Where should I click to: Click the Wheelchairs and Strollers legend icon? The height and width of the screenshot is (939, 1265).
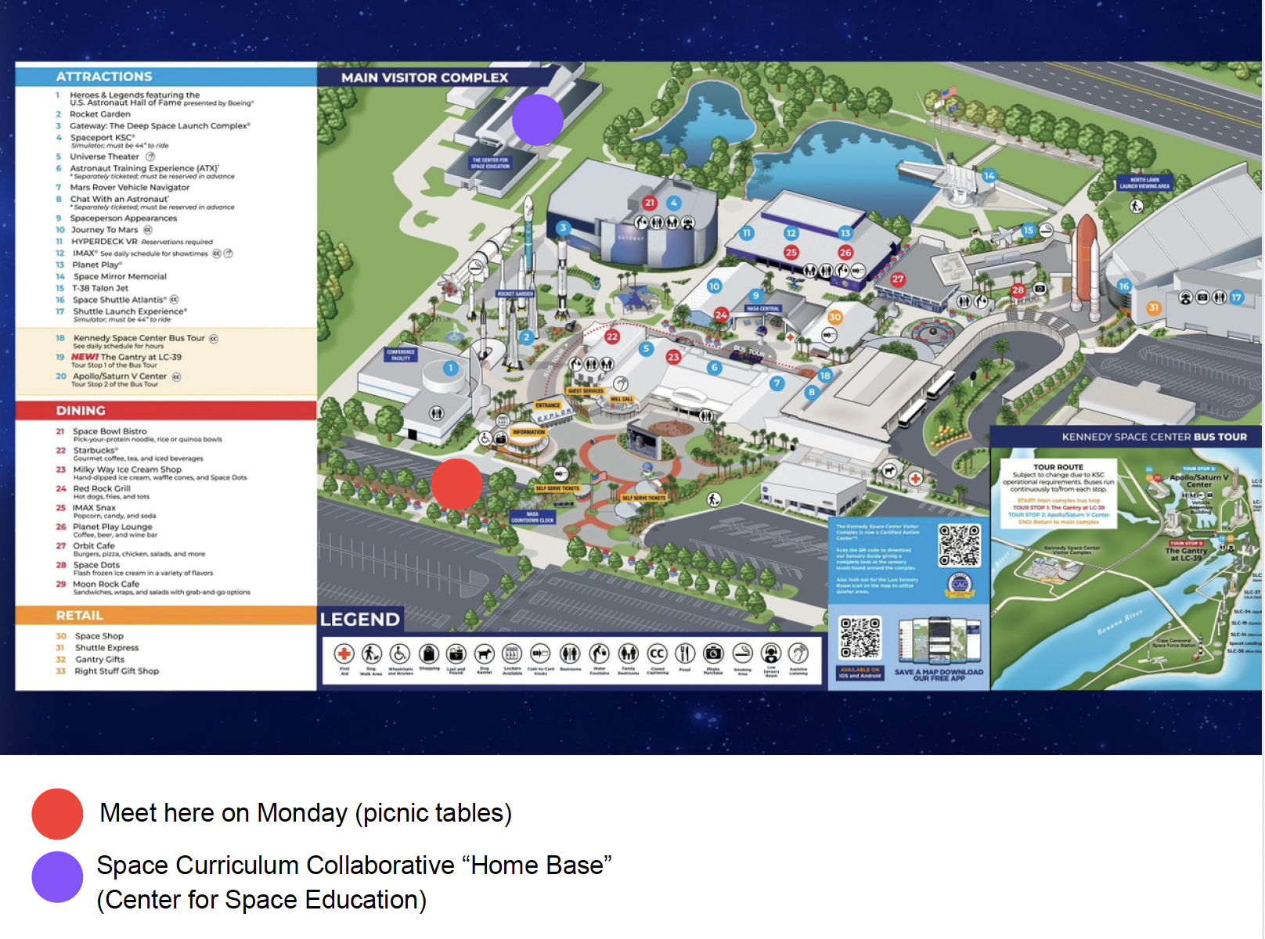400,653
